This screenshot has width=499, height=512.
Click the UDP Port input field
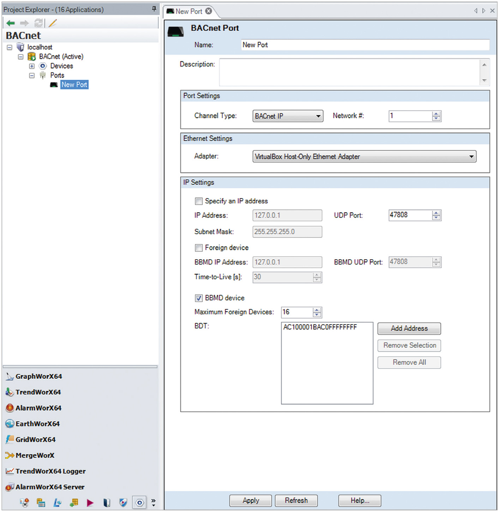[410, 215]
